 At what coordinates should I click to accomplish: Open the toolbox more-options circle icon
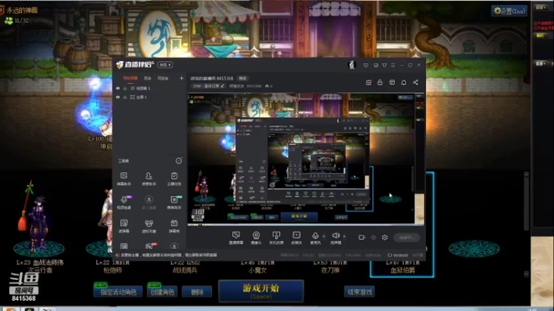click(x=179, y=161)
